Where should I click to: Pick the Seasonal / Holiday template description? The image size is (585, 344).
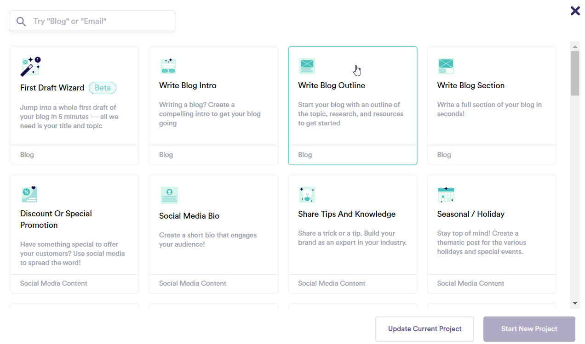(x=481, y=242)
